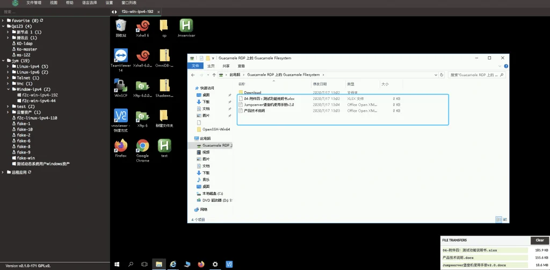Switch to the 查看 ribbon tab in Explorer

241,66
